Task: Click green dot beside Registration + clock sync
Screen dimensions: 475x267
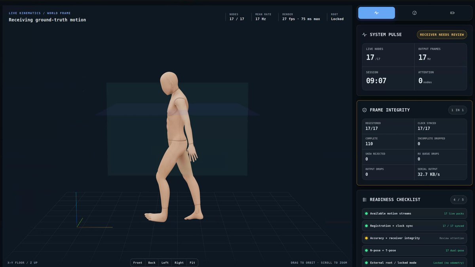Action: [366, 226]
